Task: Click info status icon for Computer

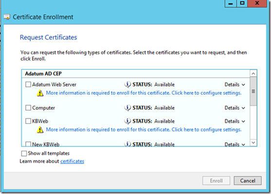Action: point(127,108)
